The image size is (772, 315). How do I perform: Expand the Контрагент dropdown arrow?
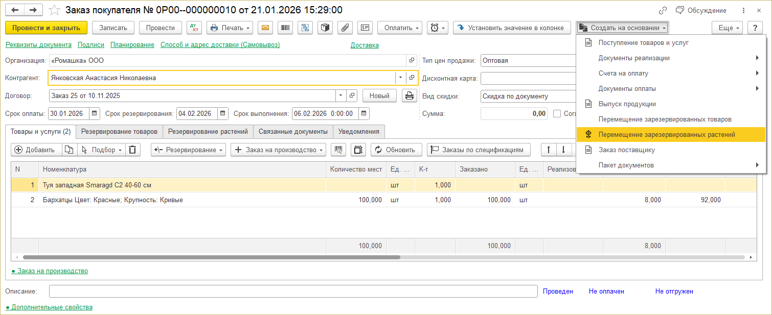coord(399,78)
